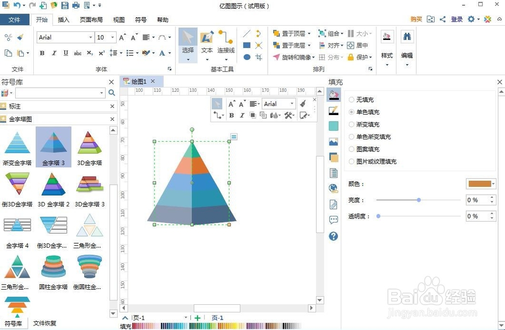Switch to the 插入 ribbon tab
Image resolution: width=505 pixels, height=330 pixels.
[x=64, y=20]
